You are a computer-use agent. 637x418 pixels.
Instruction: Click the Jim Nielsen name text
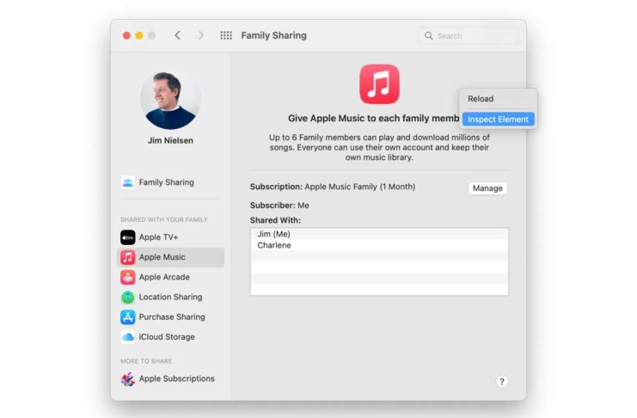pyautogui.click(x=170, y=140)
